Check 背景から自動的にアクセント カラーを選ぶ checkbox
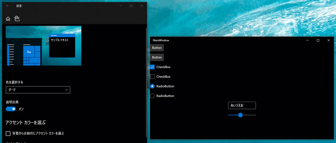Screen dimensions: 336x143 (x=8, y=134)
